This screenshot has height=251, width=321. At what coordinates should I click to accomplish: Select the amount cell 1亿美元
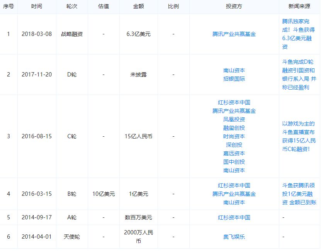(x=139, y=194)
